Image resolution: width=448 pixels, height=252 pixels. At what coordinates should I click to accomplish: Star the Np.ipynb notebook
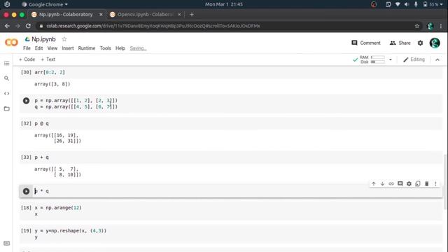(64, 39)
